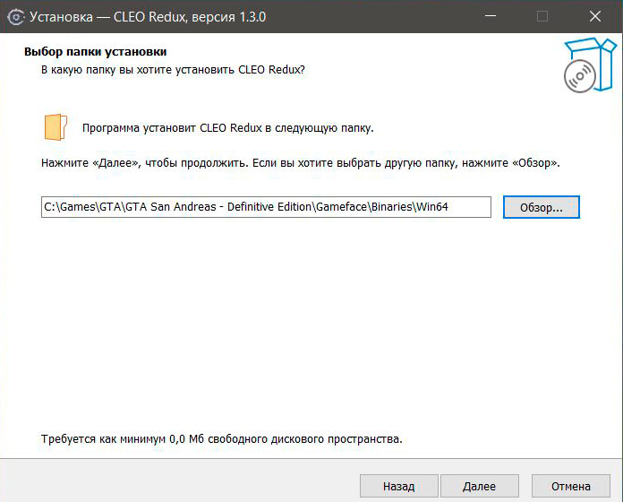623x502 pixels.
Task: Click the CLEO Redux installer title bar icon
Action: click(x=15, y=17)
